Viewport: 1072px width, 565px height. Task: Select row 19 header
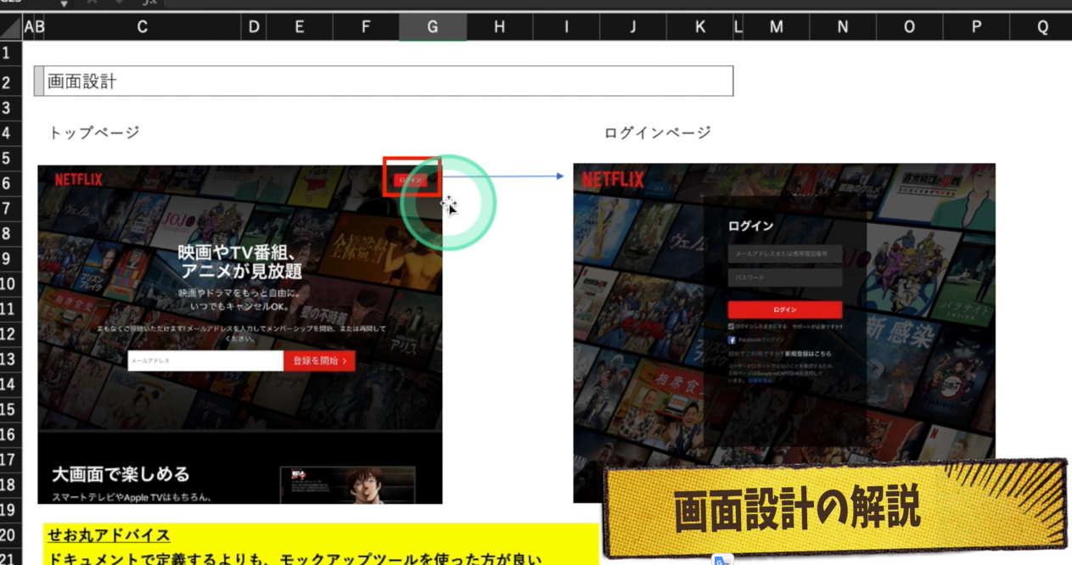coord(11,510)
